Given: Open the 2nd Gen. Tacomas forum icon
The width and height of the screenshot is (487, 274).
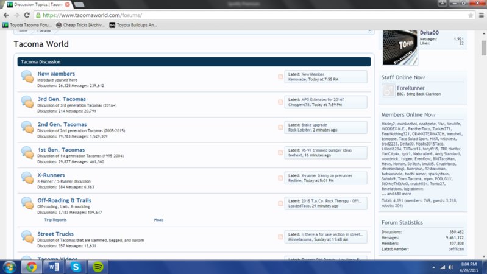Looking at the screenshot, I should pos(27,127).
